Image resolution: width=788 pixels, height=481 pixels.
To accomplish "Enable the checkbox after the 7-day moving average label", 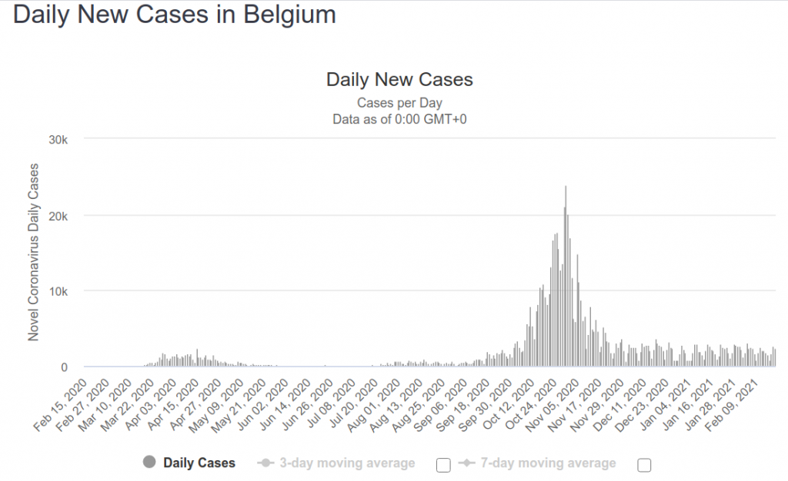I will coord(644,464).
